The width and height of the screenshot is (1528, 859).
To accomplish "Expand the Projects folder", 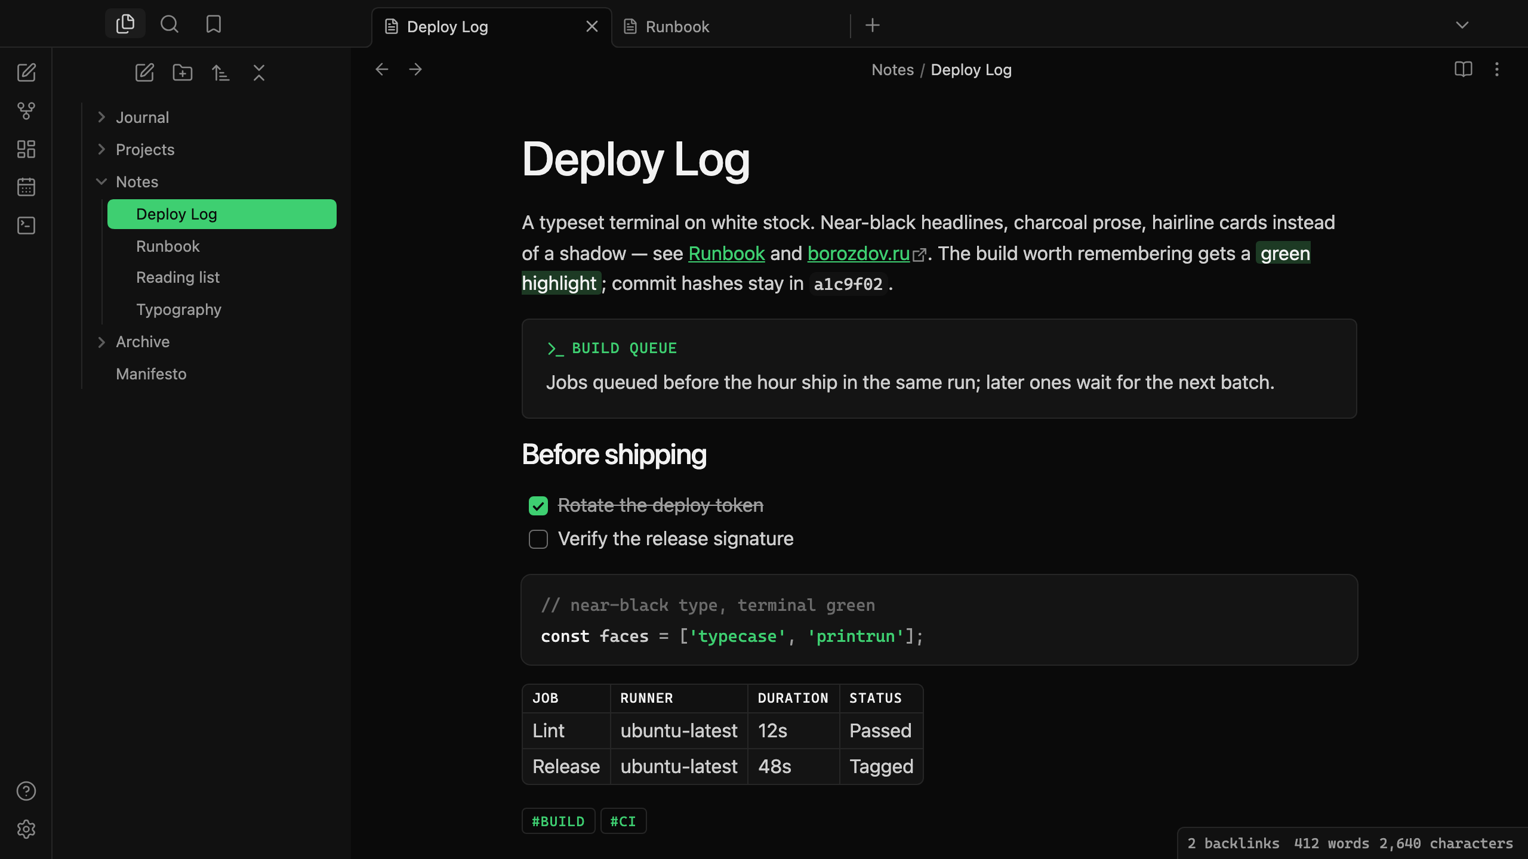I will coord(101,150).
